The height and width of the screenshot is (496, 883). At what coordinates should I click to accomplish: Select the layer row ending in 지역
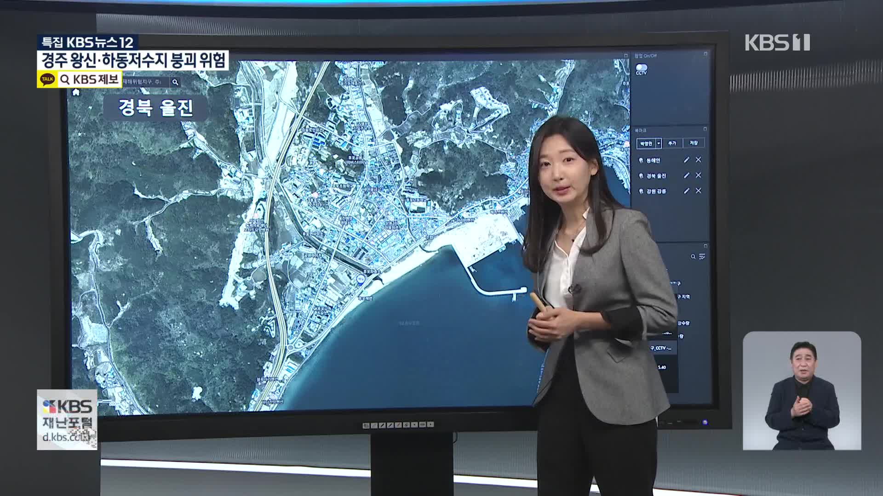click(682, 297)
